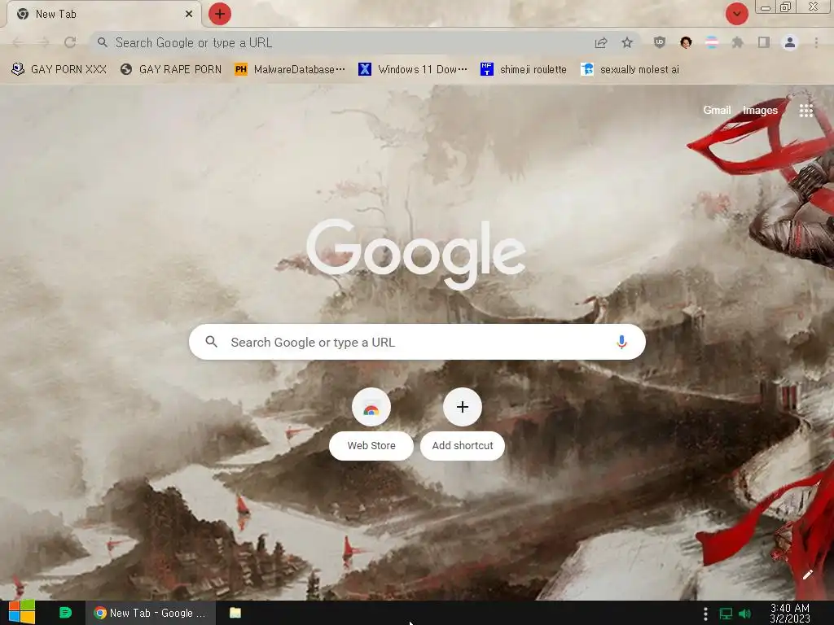Go back using the back arrow
Image resolution: width=834 pixels, height=625 pixels.
pos(18,42)
